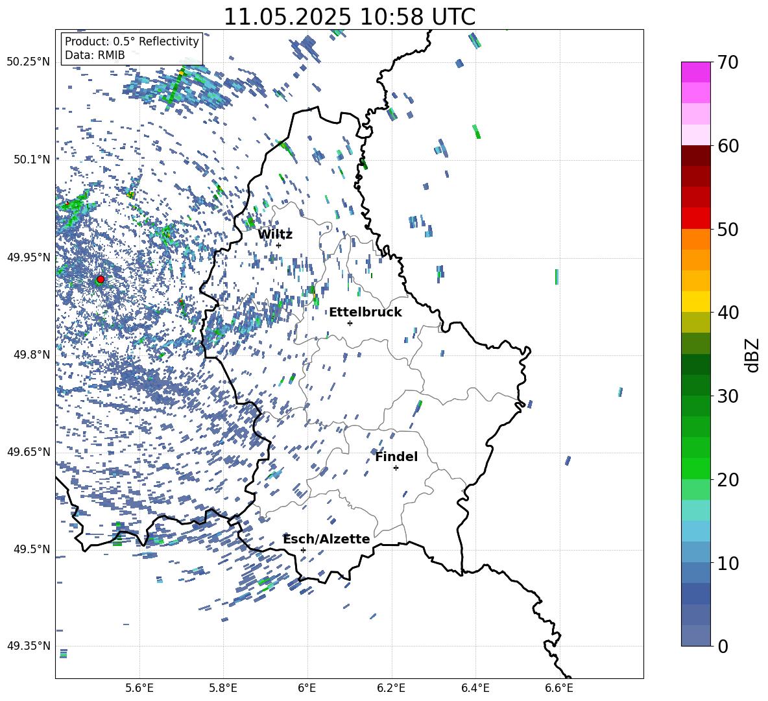The height and width of the screenshot is (701, 768).
Task: Click the cross marker below Findel
Action: 396,468
